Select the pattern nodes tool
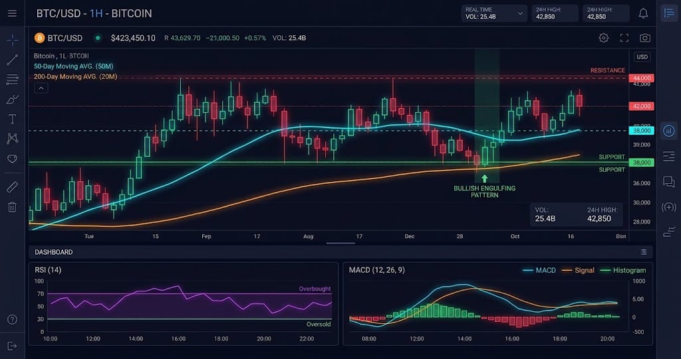The height and width of the screenshot is (359, 681). [12, 138]
